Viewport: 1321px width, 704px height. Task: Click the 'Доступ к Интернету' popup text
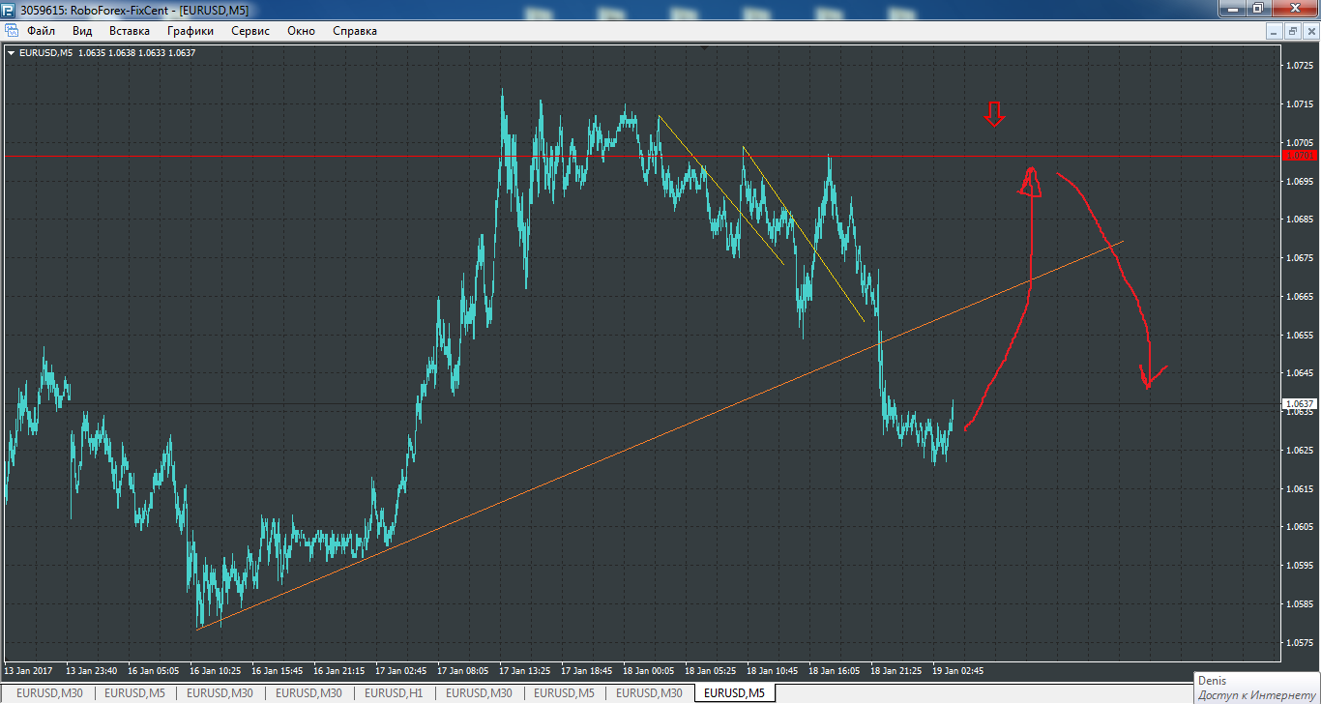tap(1257, 695)
